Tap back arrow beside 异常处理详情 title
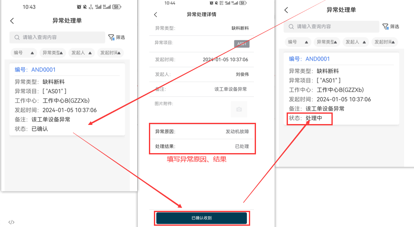Screen dimensions: 414x227 coord(156,15)
